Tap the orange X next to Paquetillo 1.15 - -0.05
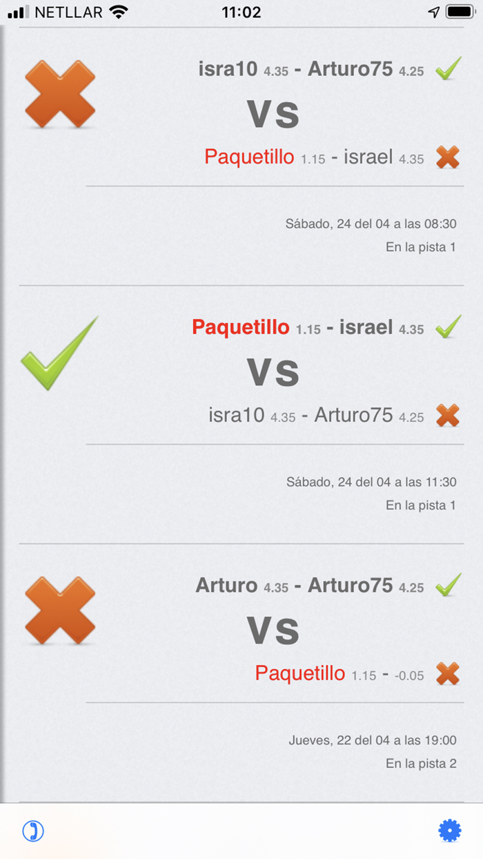483x859 pixels. (448, 674)
